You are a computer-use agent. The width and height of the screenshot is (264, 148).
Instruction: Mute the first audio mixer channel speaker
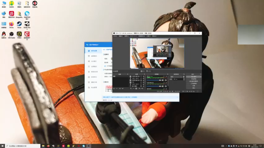(163, 80)
